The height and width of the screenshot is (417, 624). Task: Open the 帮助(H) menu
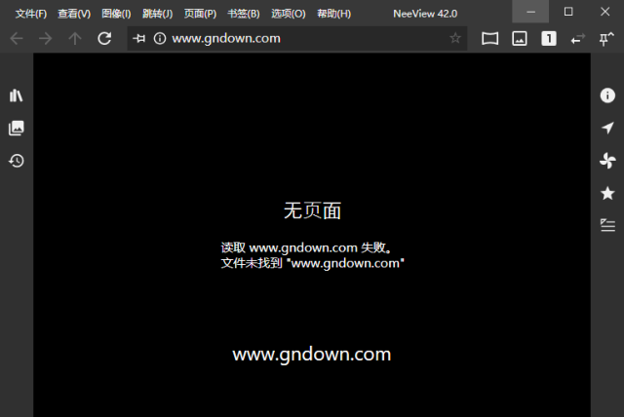[333, 14]
